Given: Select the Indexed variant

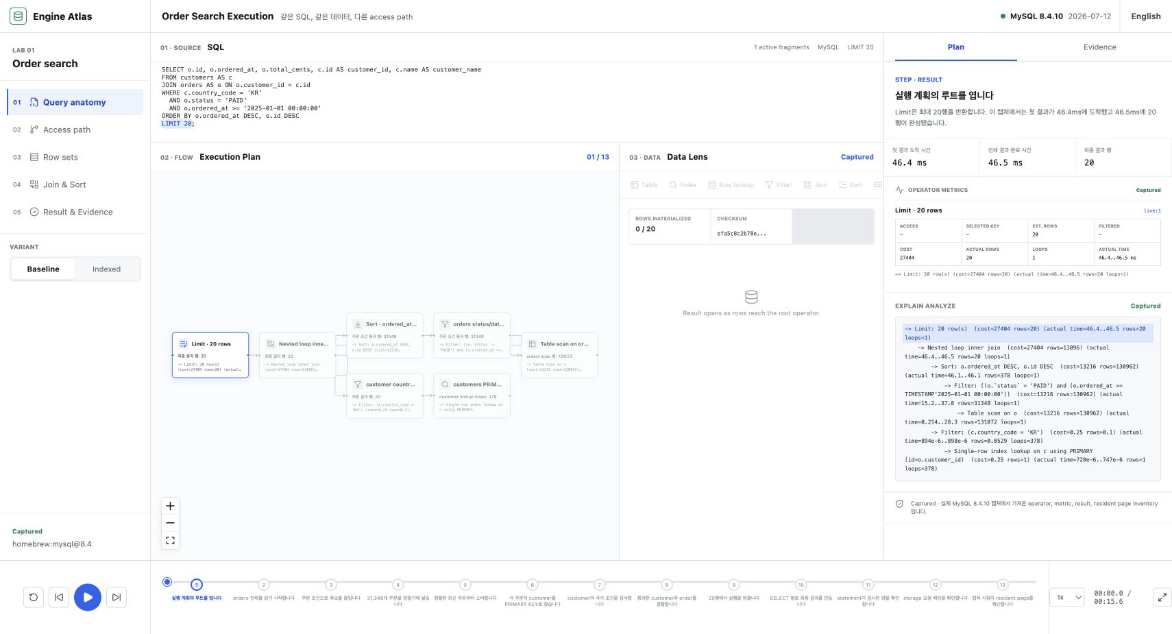Looking at the screenshot, I should click(x=106, y=269).
